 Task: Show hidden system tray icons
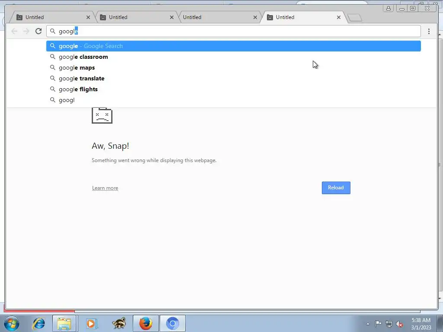coord(368,324)
